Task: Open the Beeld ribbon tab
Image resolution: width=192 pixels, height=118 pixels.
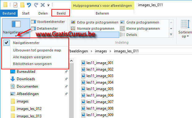Action: 61,13
